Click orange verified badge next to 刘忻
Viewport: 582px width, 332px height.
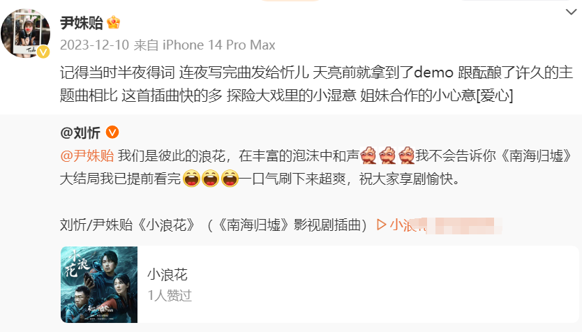(x=112, y=132)
